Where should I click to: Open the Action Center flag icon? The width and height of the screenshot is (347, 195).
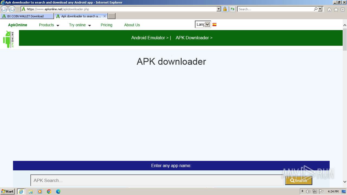(x=321, y=191)
